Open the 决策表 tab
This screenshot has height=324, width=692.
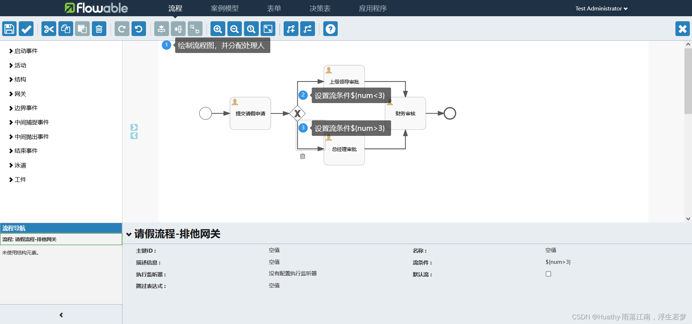320,8
